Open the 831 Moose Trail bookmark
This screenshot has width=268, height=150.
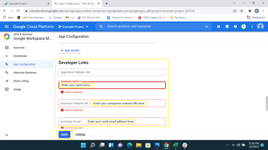90,17
